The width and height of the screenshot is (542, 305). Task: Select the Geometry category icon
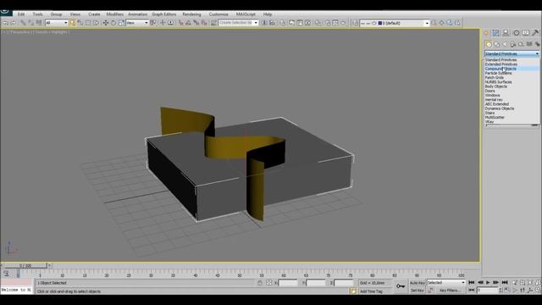tap(489, 44)
